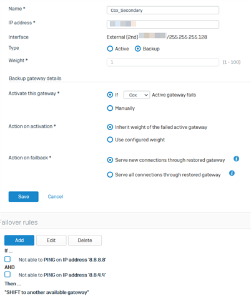Select Inherit weight of the failed active gateway
The image size is (251, 299).
tap(110, 127)
